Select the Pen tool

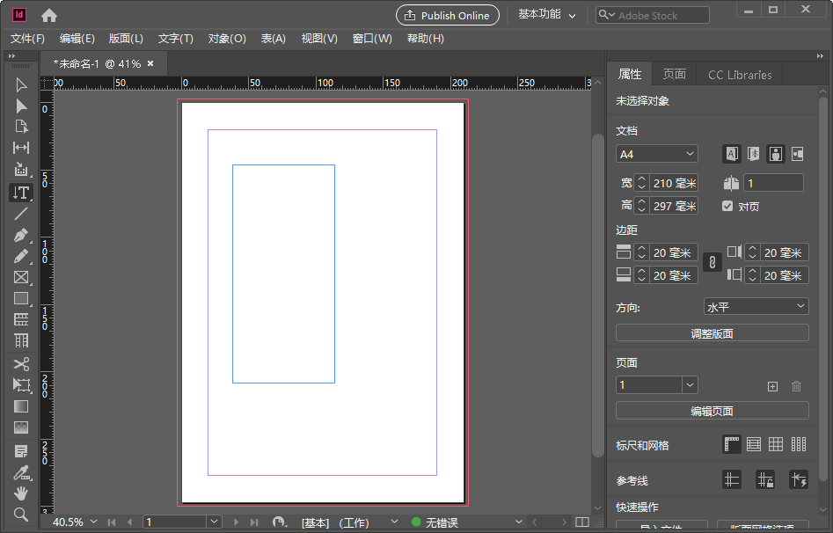21,235
